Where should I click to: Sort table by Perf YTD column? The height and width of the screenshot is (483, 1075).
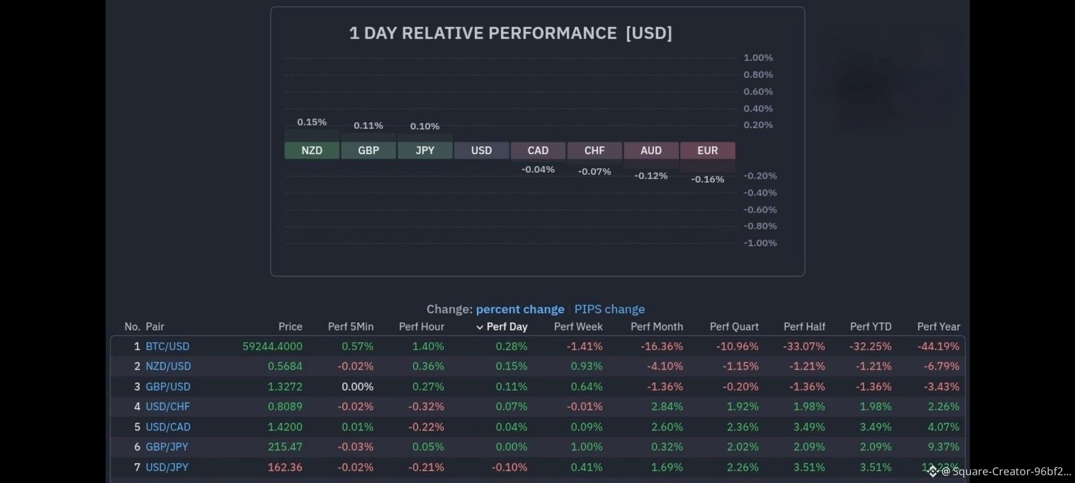[x=871, y=327]
